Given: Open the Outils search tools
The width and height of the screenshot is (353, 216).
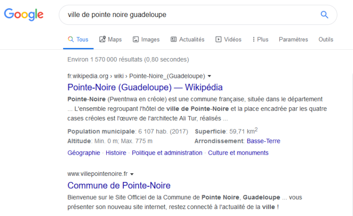Looking at the screenshot, I should tap(326, 40).
